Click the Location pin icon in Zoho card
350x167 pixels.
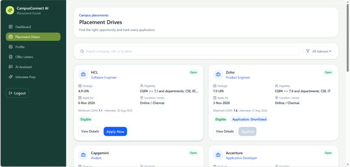pyautogui.click(x=276, y=98)
